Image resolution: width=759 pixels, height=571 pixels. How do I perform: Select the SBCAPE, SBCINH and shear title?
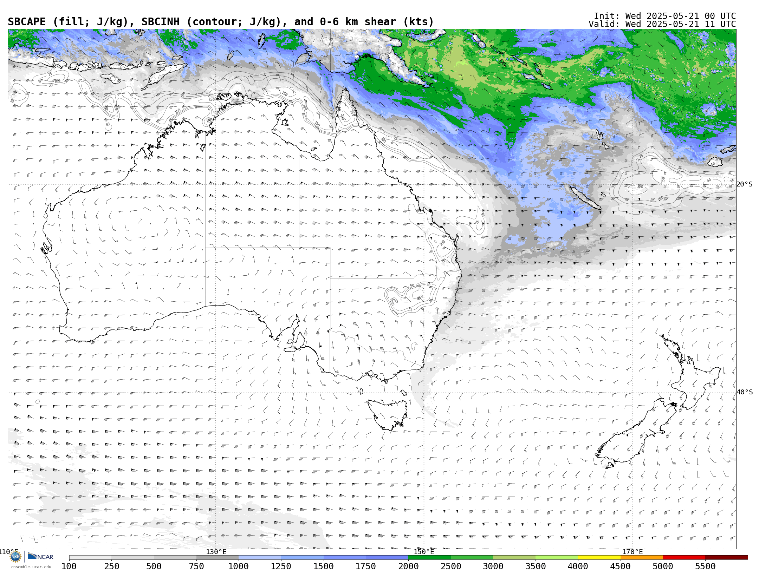point(221,22)
